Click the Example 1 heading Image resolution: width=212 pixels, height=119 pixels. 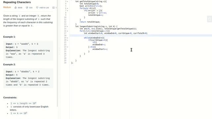point(9,37)
